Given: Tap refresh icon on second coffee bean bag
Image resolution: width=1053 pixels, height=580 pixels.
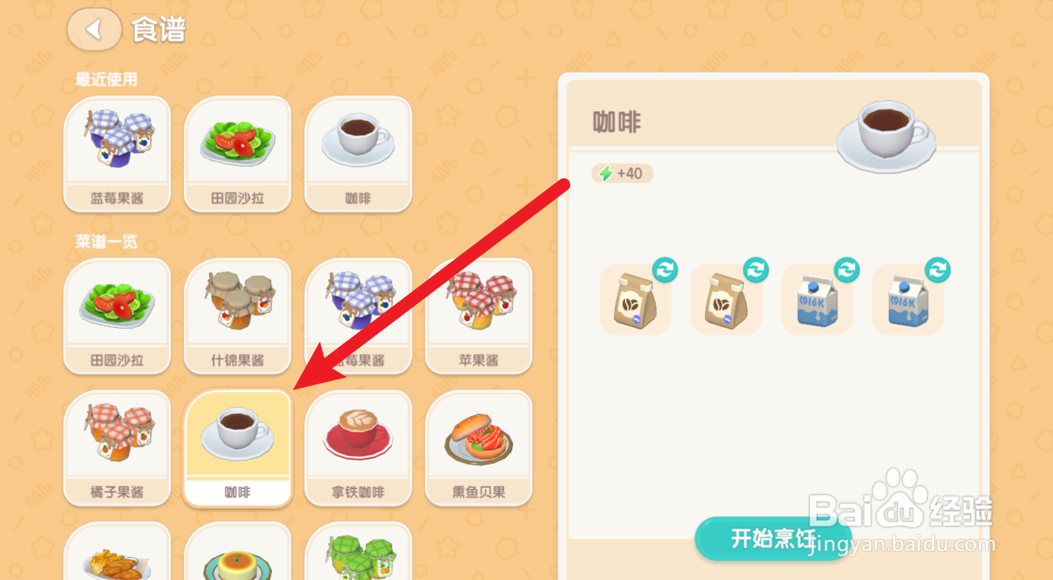Looking at the screenshot, I should [756, 270].
